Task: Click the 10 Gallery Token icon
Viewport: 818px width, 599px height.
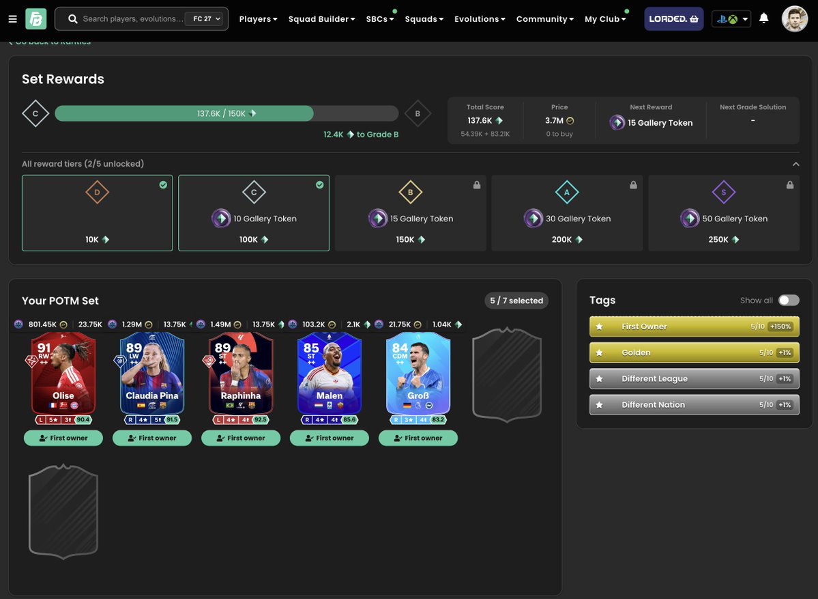Action: click(x=220, y=219)
